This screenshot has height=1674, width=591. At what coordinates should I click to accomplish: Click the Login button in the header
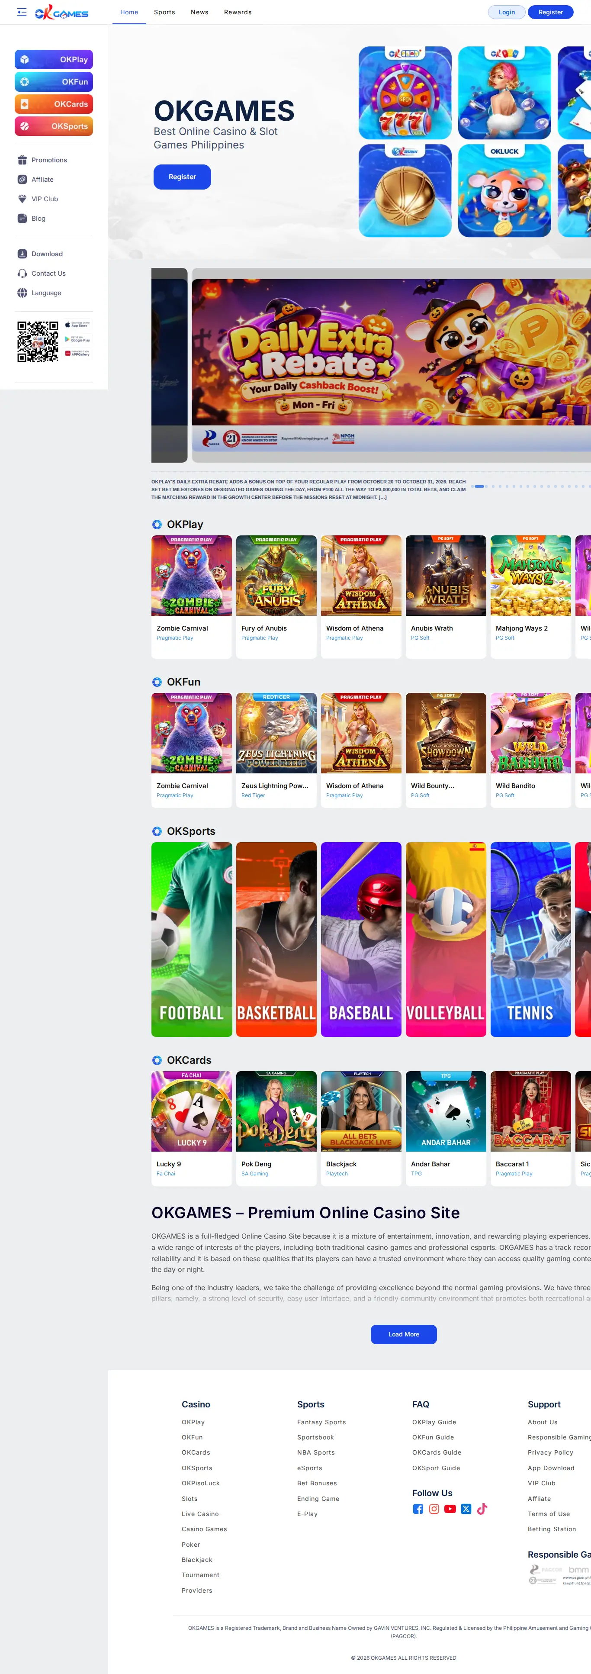point(507,13)
